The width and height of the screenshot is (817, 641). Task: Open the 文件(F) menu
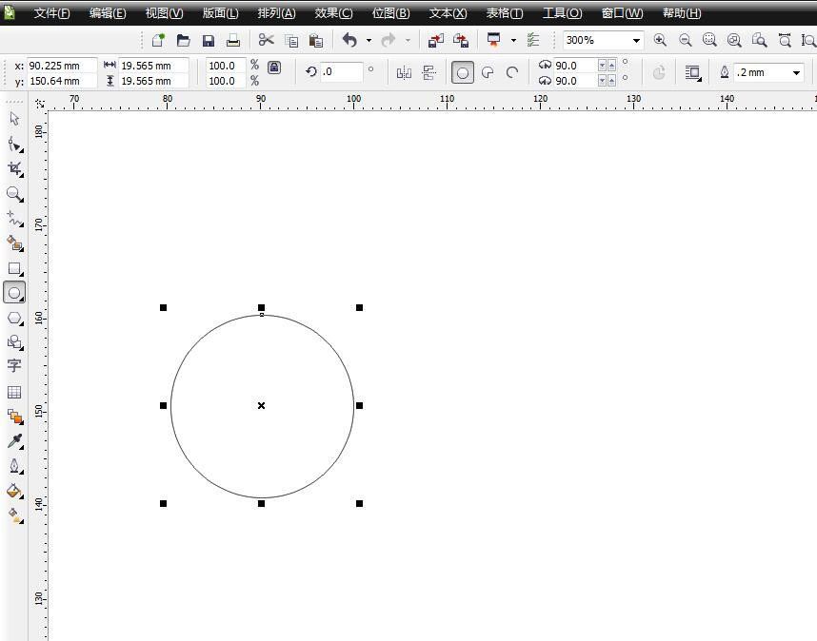(51, 13)
